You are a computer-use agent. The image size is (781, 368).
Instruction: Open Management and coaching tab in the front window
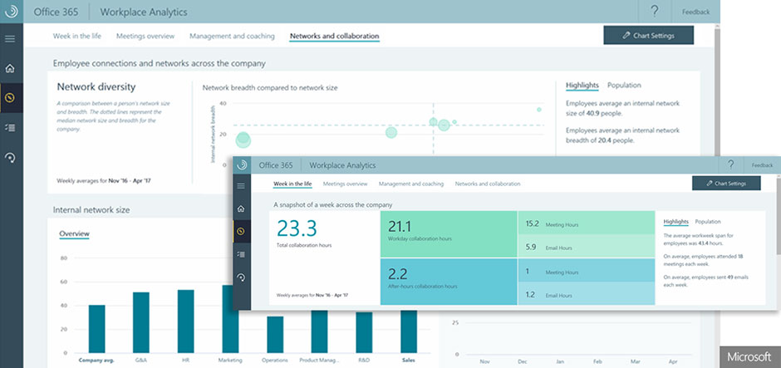[x=411, y=184]
